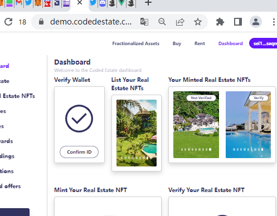The width and height of the screenshot is (277, 216).
Task: Click the zoom magnifier icon in address bar
Action: 162,22
